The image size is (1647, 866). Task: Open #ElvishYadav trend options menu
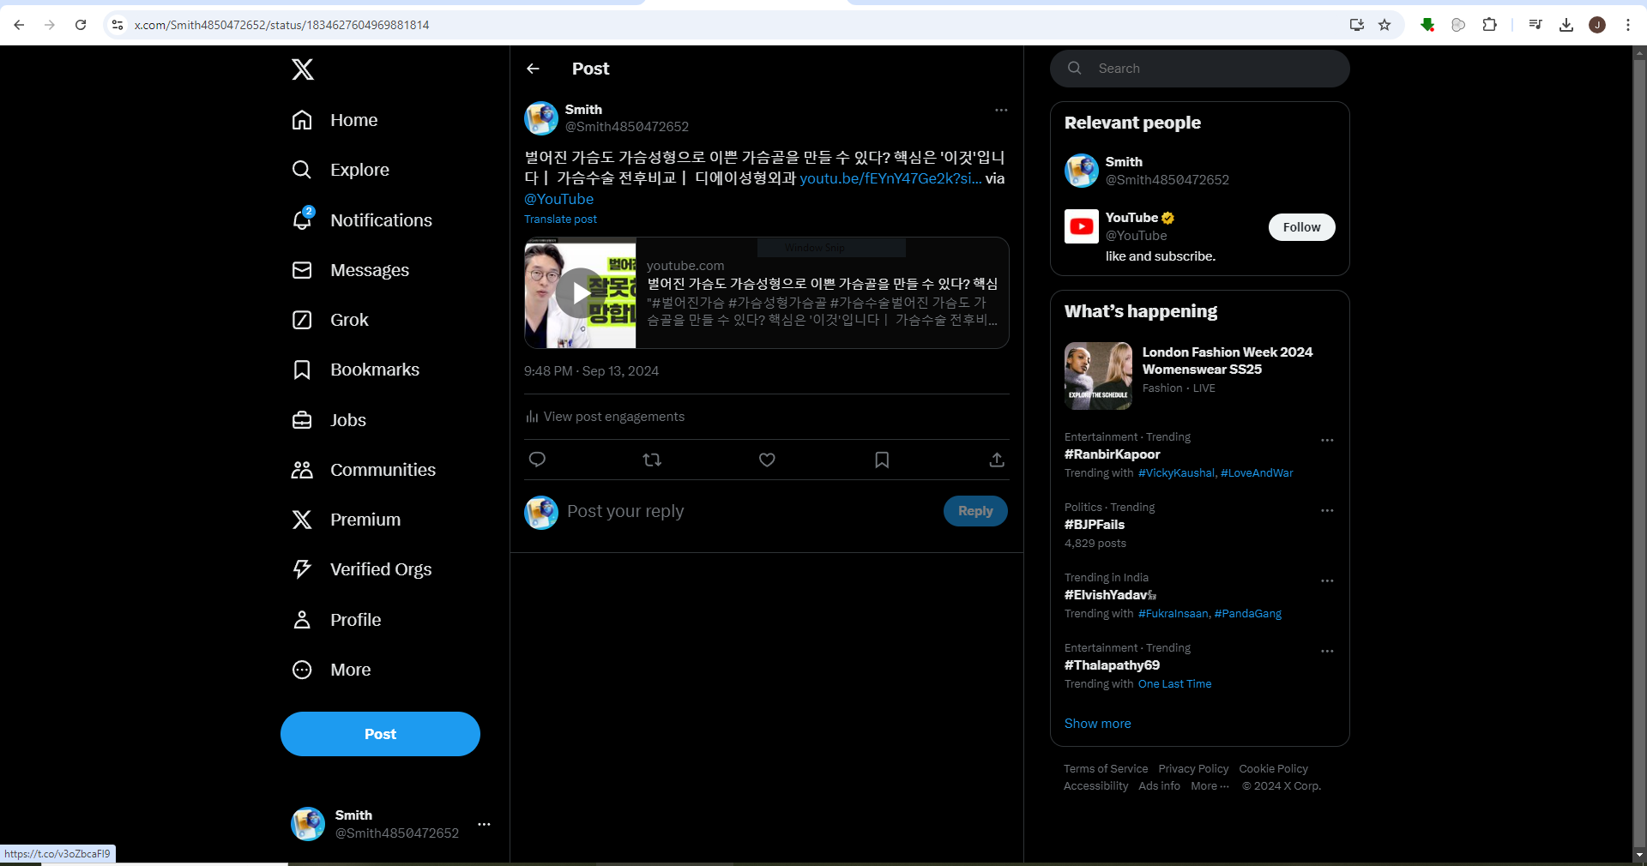pyautogui.click(x=1327, y=580)
